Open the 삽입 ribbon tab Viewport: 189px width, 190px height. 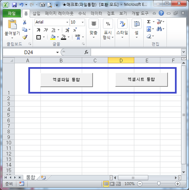click(36, 13)
